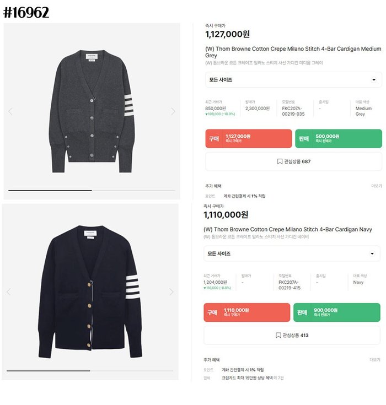Expand the navy cardigan size dropdown arrow

tap(372, 253)
